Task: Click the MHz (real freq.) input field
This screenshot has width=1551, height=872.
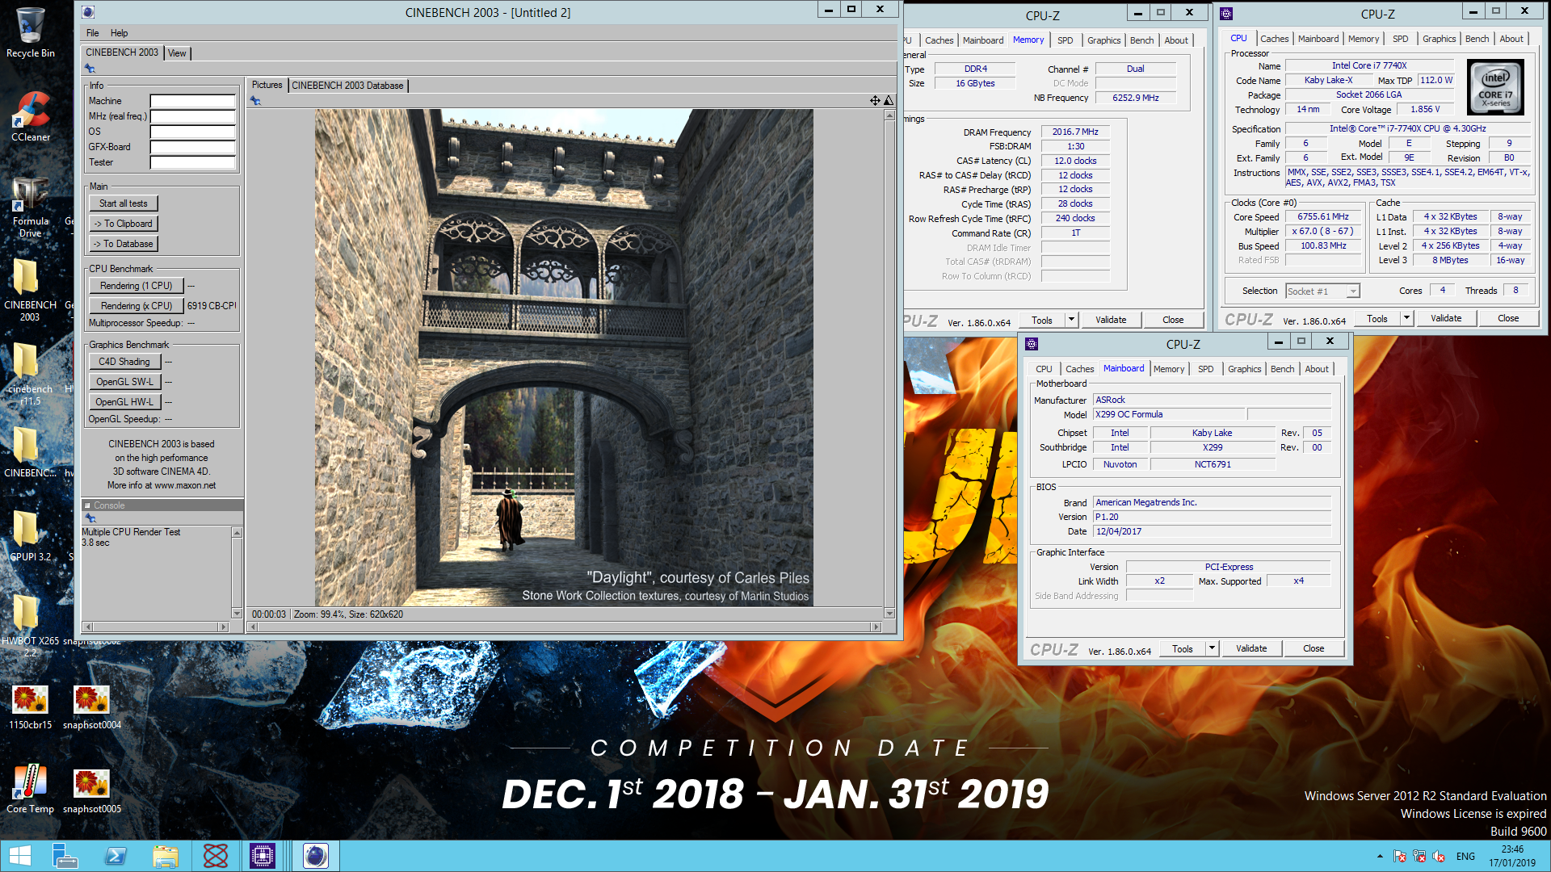Action: tap(192, 117)
